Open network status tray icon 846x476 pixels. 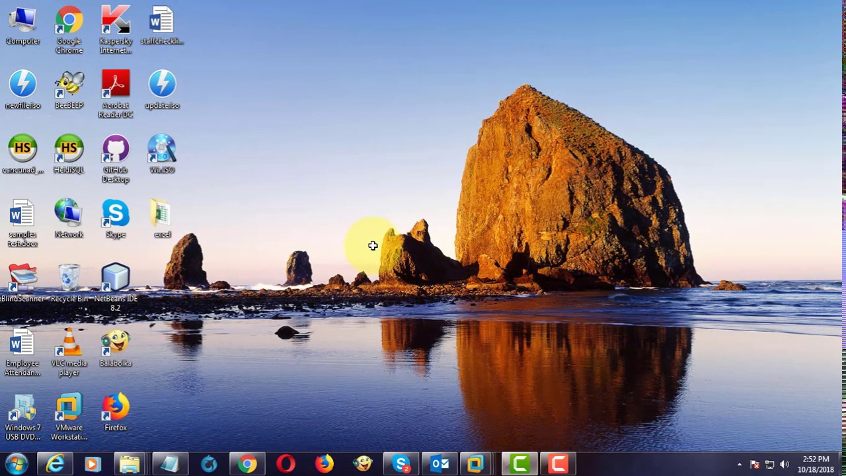point(769,464)
